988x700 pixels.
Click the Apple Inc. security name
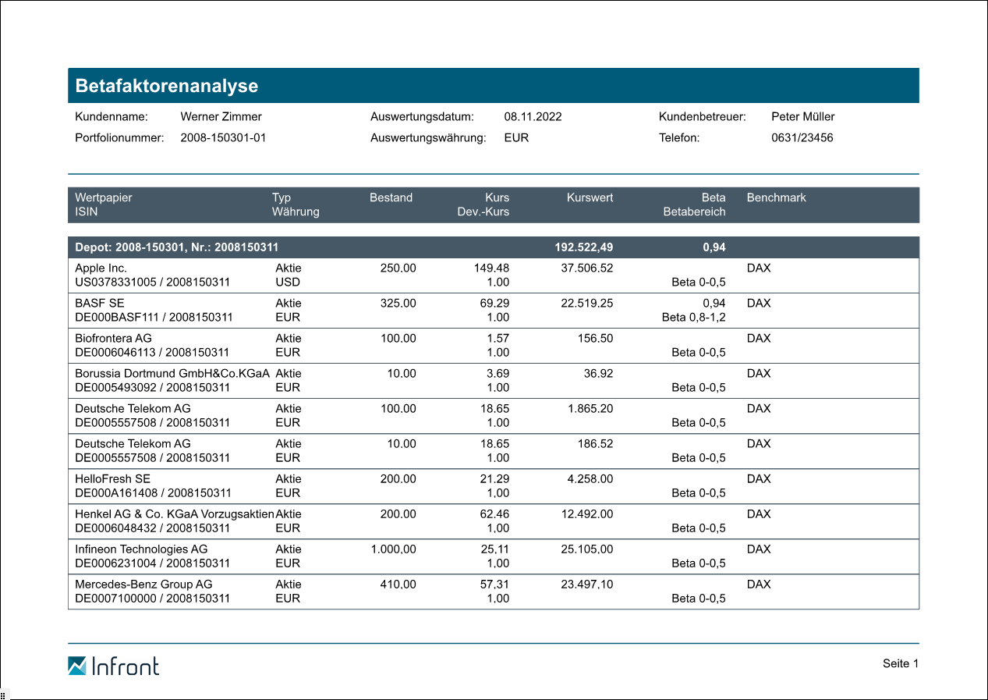101,268
